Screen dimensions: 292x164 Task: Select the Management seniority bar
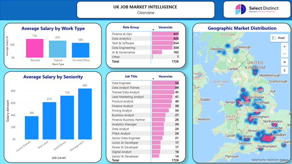coord(85,114)
